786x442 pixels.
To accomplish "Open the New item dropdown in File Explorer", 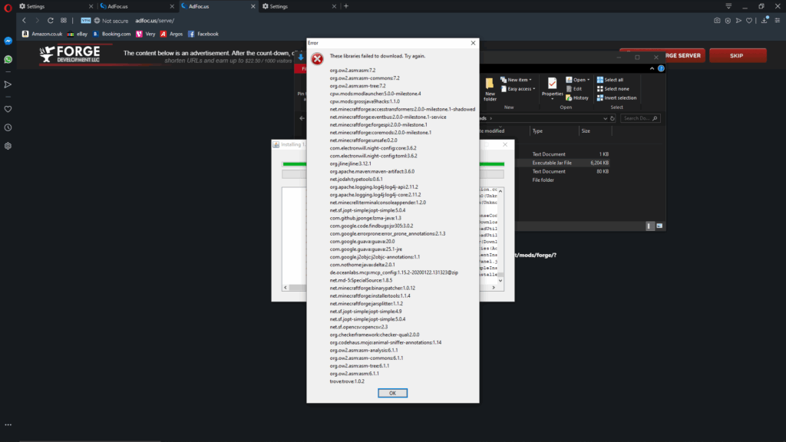I will pyautogui.click(x=517, y=80).
